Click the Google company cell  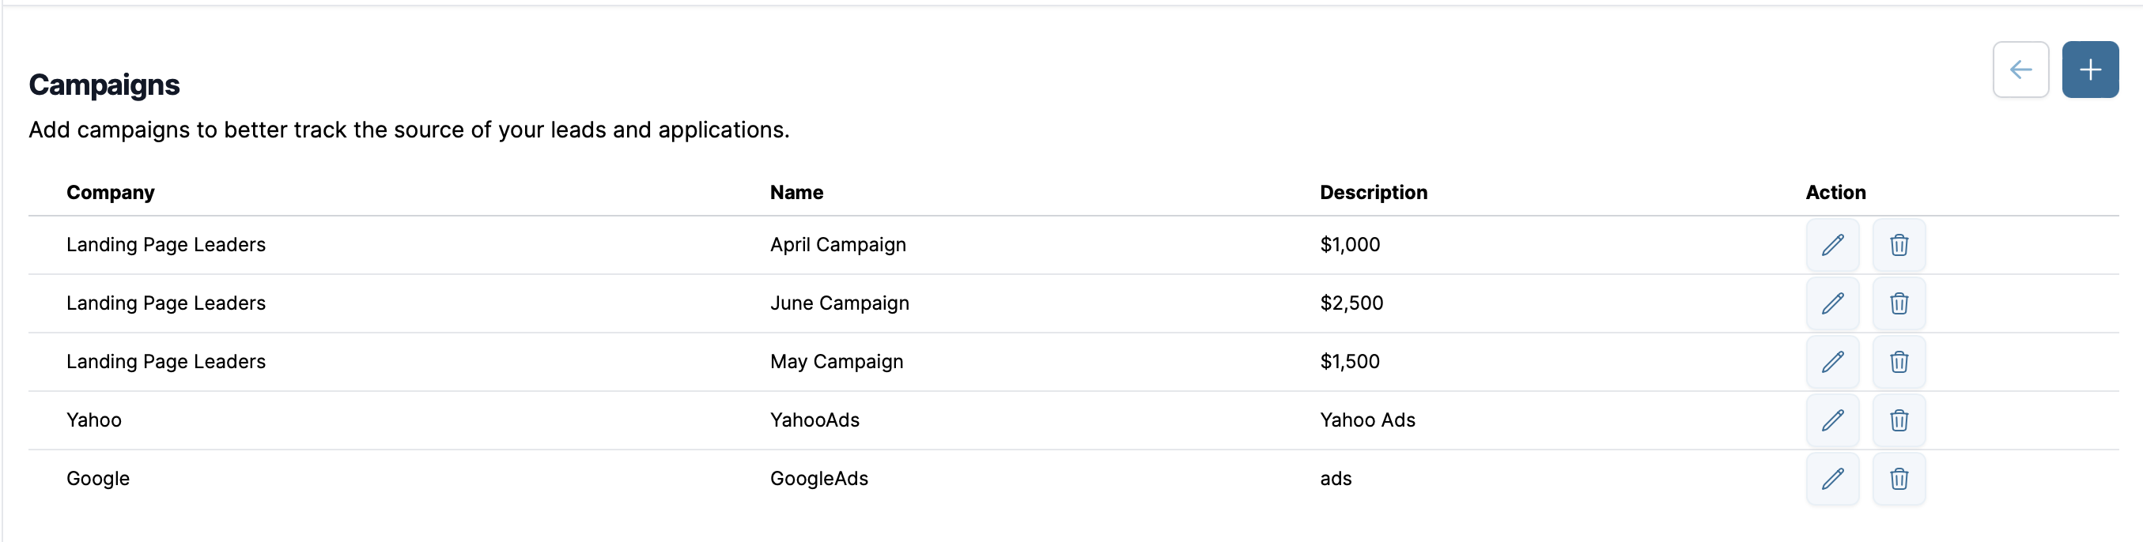(98, 479)
